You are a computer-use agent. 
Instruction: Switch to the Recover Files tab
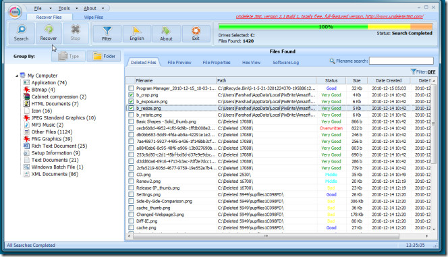pos(49,17)
